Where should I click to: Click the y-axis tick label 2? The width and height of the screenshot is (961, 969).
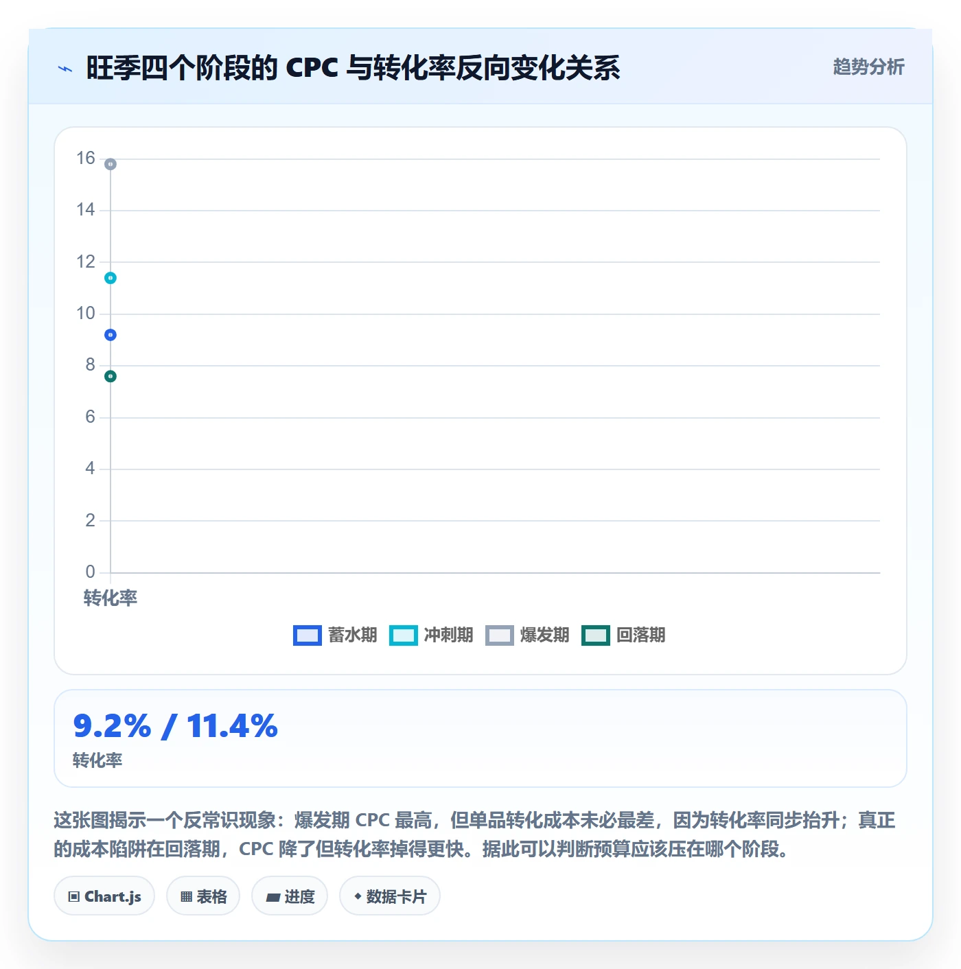tap(90, 520)
